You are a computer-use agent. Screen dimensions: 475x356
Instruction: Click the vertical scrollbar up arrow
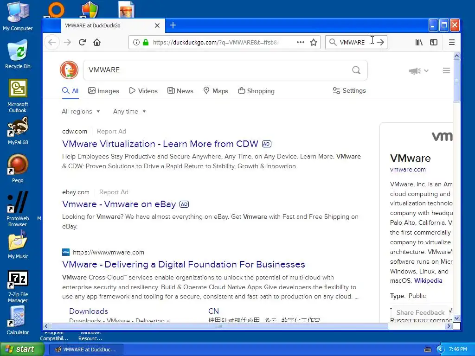(456, 56)
